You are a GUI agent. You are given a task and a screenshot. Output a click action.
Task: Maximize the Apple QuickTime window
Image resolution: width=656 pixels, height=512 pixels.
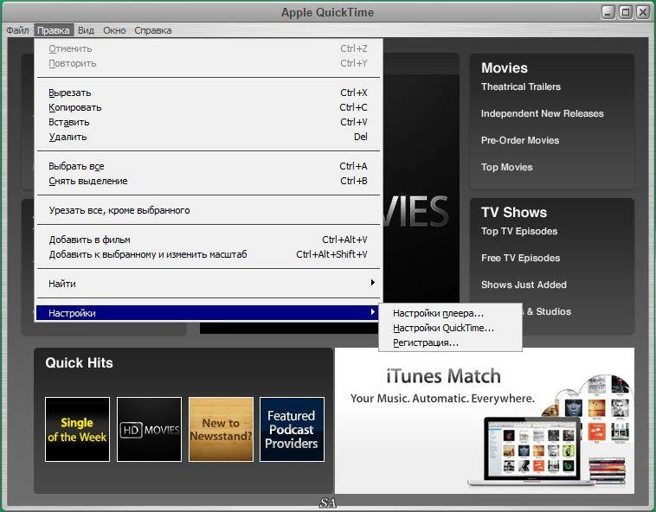[626, 12]
